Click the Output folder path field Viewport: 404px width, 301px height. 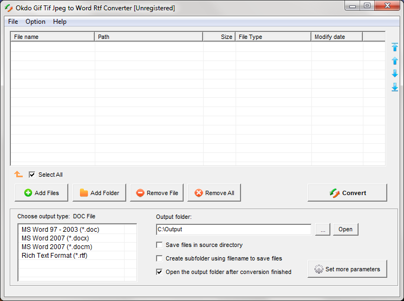point(233,230)
